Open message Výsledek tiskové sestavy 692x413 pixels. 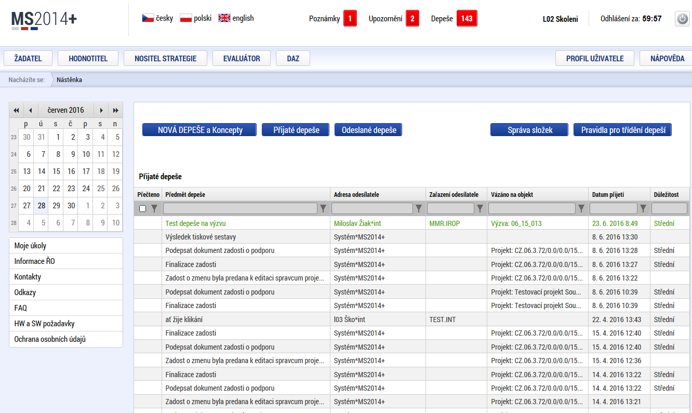pos(201,237)
